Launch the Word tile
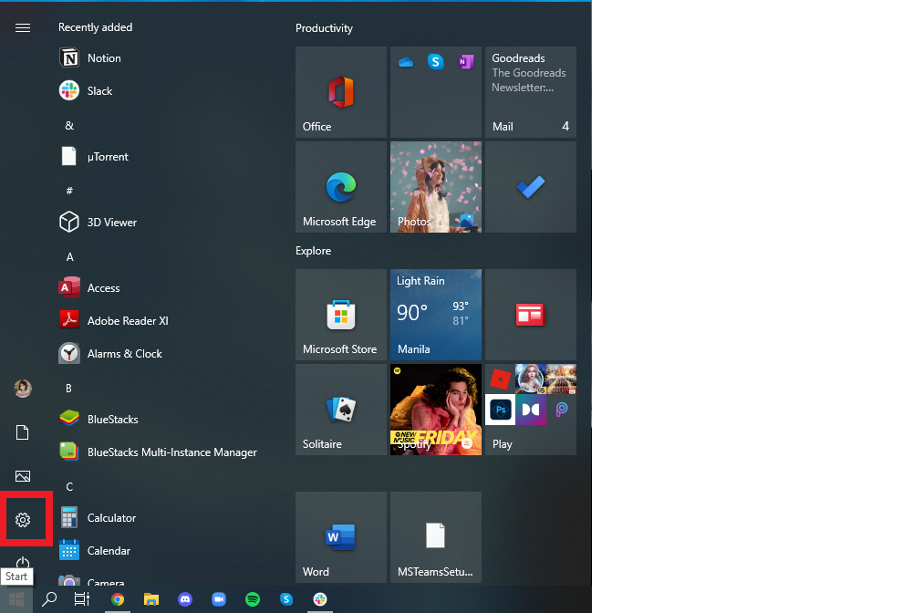 coord(341,536)
